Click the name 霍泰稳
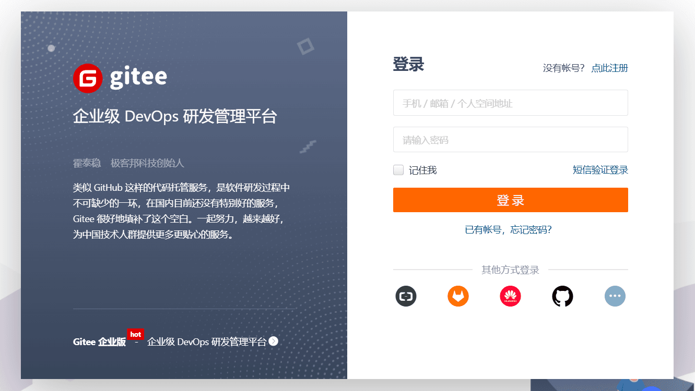Image resolution: width=695 pixels, height=391 pixels. click(x=87, y=163)
